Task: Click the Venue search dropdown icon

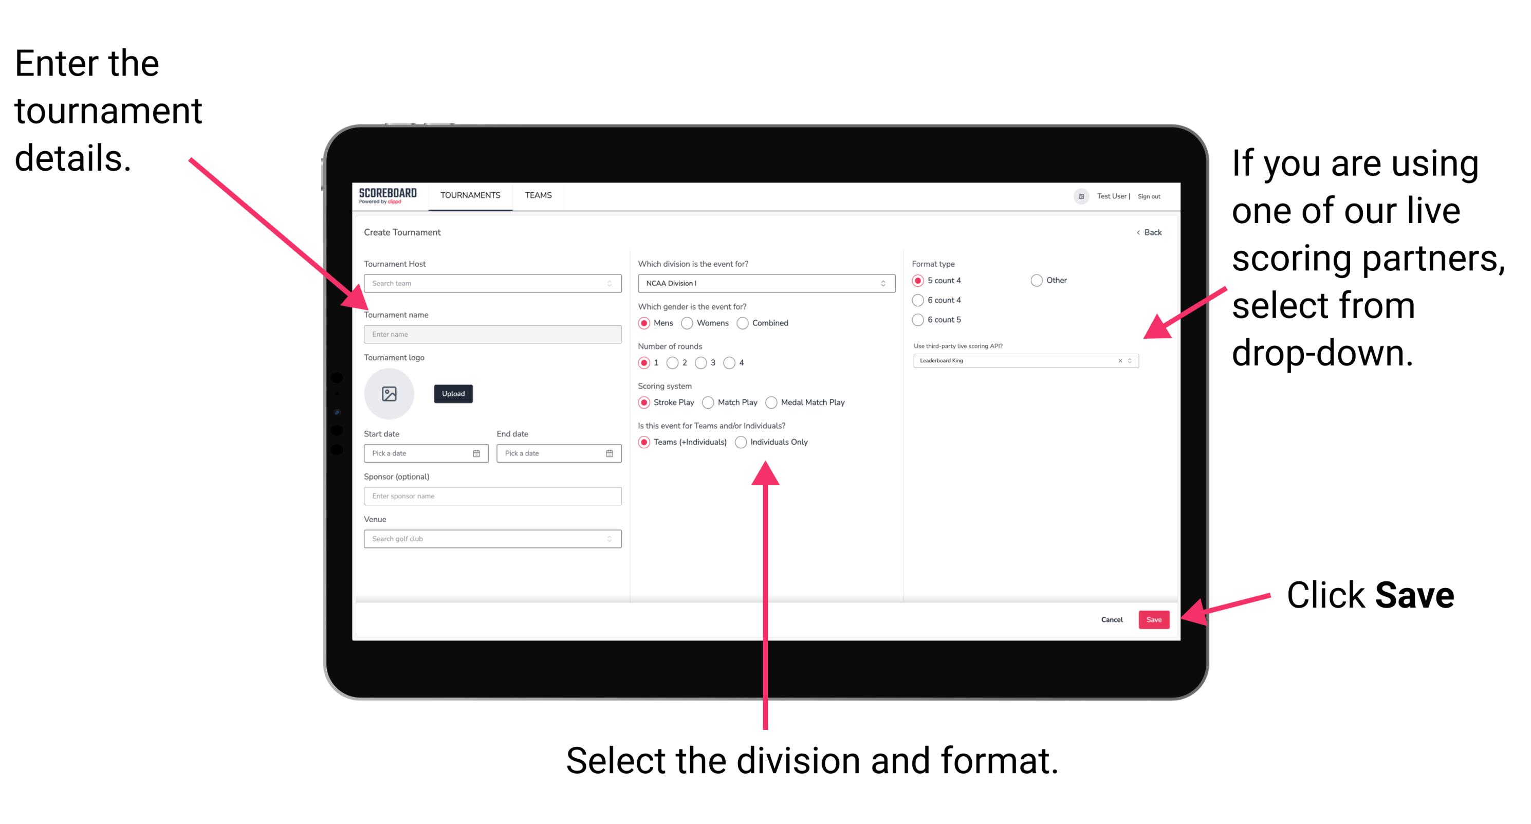Action: click(608, 539)
